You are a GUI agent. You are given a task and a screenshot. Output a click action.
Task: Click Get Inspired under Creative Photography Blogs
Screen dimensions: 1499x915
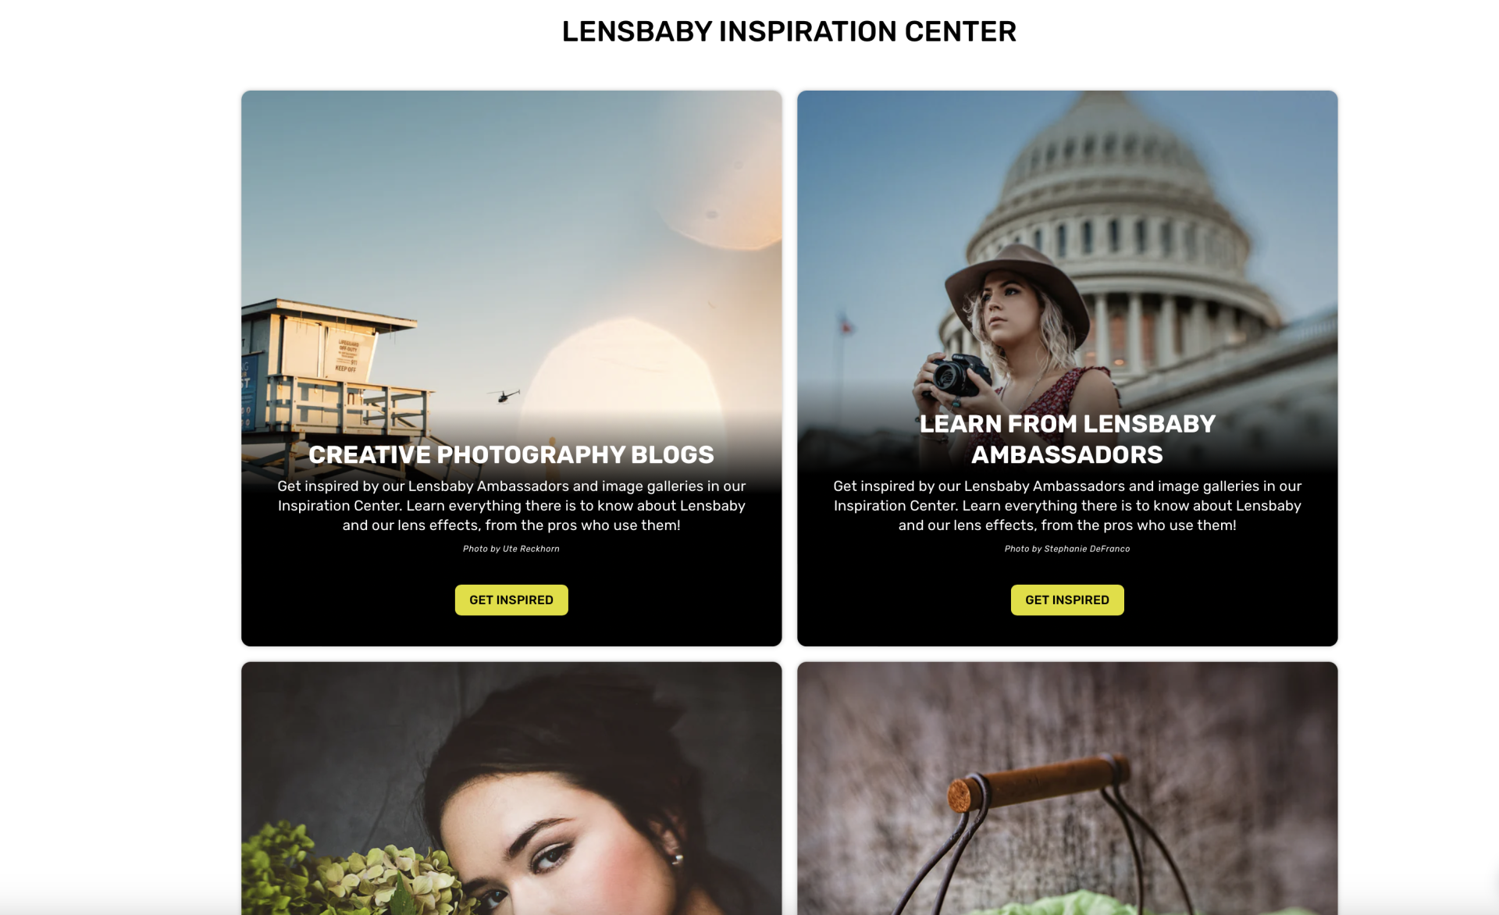tap(511, 600)
